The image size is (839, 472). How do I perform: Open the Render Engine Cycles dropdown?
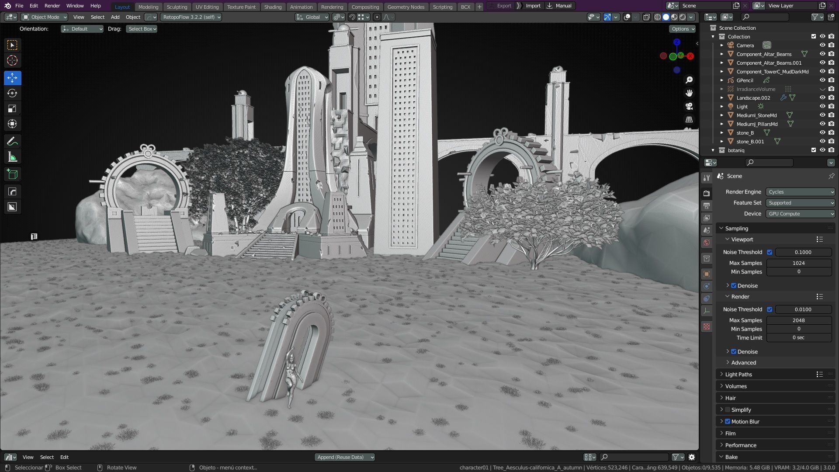pyautogui.click(x=801, y=192)
